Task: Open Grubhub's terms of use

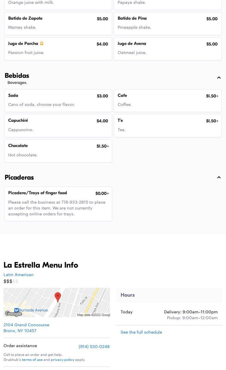Action: click(x=32, y=360)
